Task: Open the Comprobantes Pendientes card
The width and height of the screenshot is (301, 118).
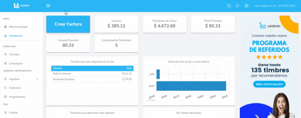Action: [x=116, y=43]
